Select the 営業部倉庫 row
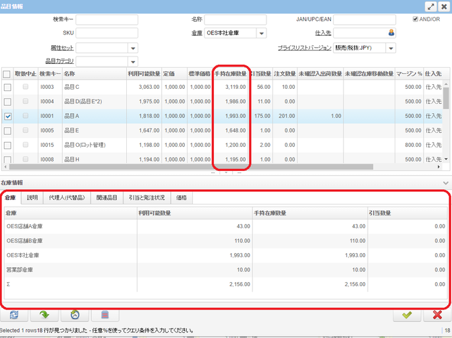The image size is (452, 338). click(x=226, y=270)
